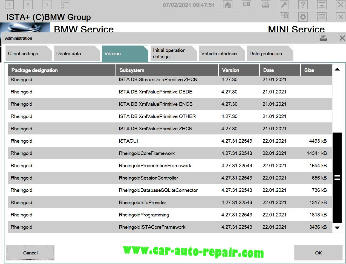Click the numbered button 3 in top bar
Viewport: 346px width, 264px height.
pos(47,5)
